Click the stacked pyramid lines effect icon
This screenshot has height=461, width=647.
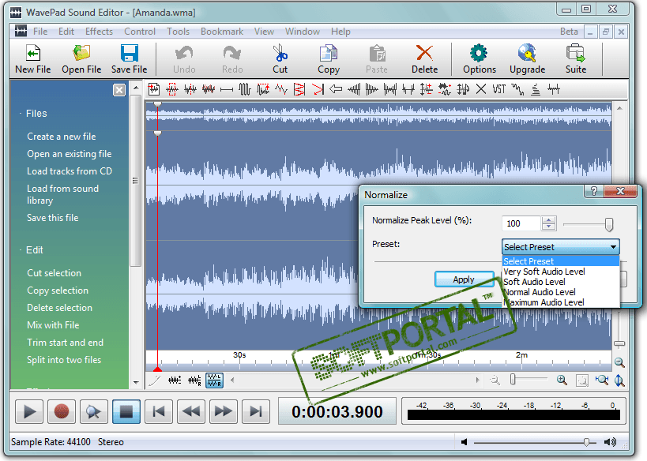[536, 89]
